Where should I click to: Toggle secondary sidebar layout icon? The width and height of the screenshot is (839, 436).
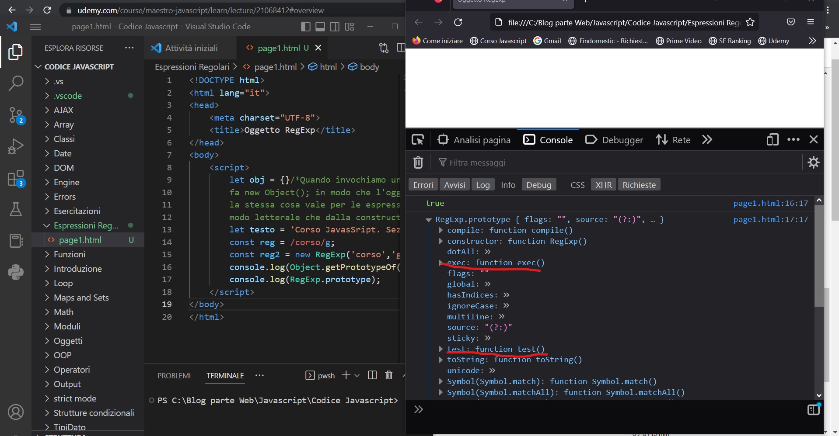coord(335,27)
